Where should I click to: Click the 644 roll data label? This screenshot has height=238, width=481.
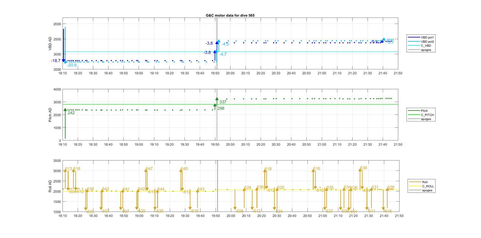click(x=161, y=189)
